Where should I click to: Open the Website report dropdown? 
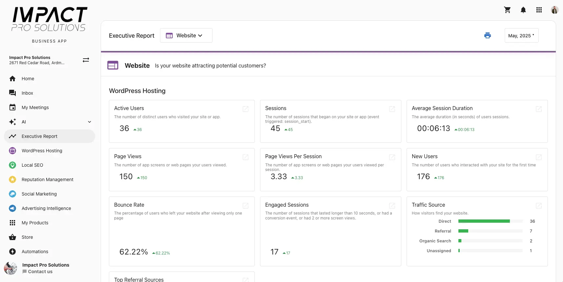click(186, 35)
